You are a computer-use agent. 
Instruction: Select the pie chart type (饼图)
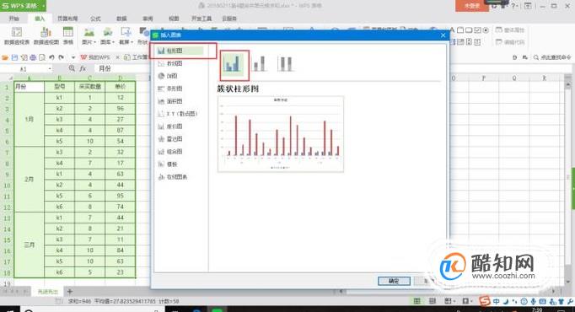point(168,76)
